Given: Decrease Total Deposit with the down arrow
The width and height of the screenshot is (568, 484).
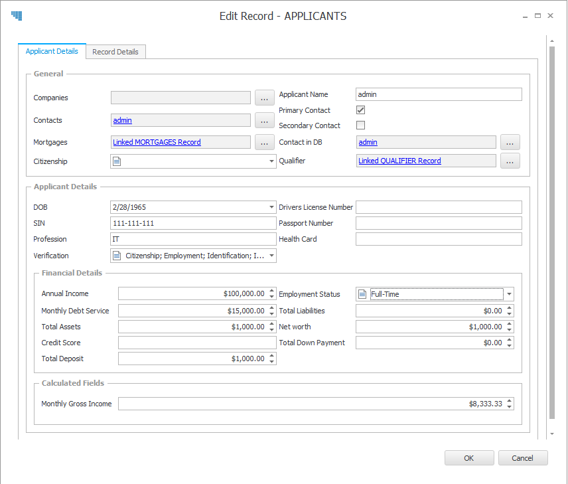Looking at the screenshot, I should [x=271, y=361].
